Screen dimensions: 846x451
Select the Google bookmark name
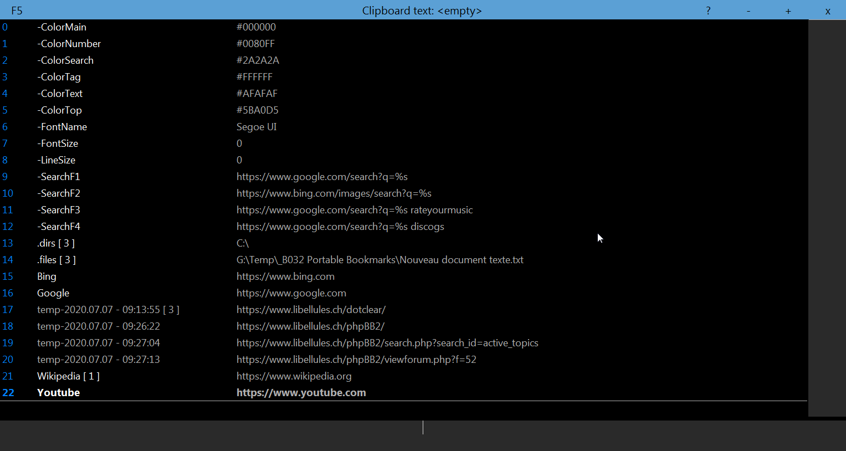53,293
